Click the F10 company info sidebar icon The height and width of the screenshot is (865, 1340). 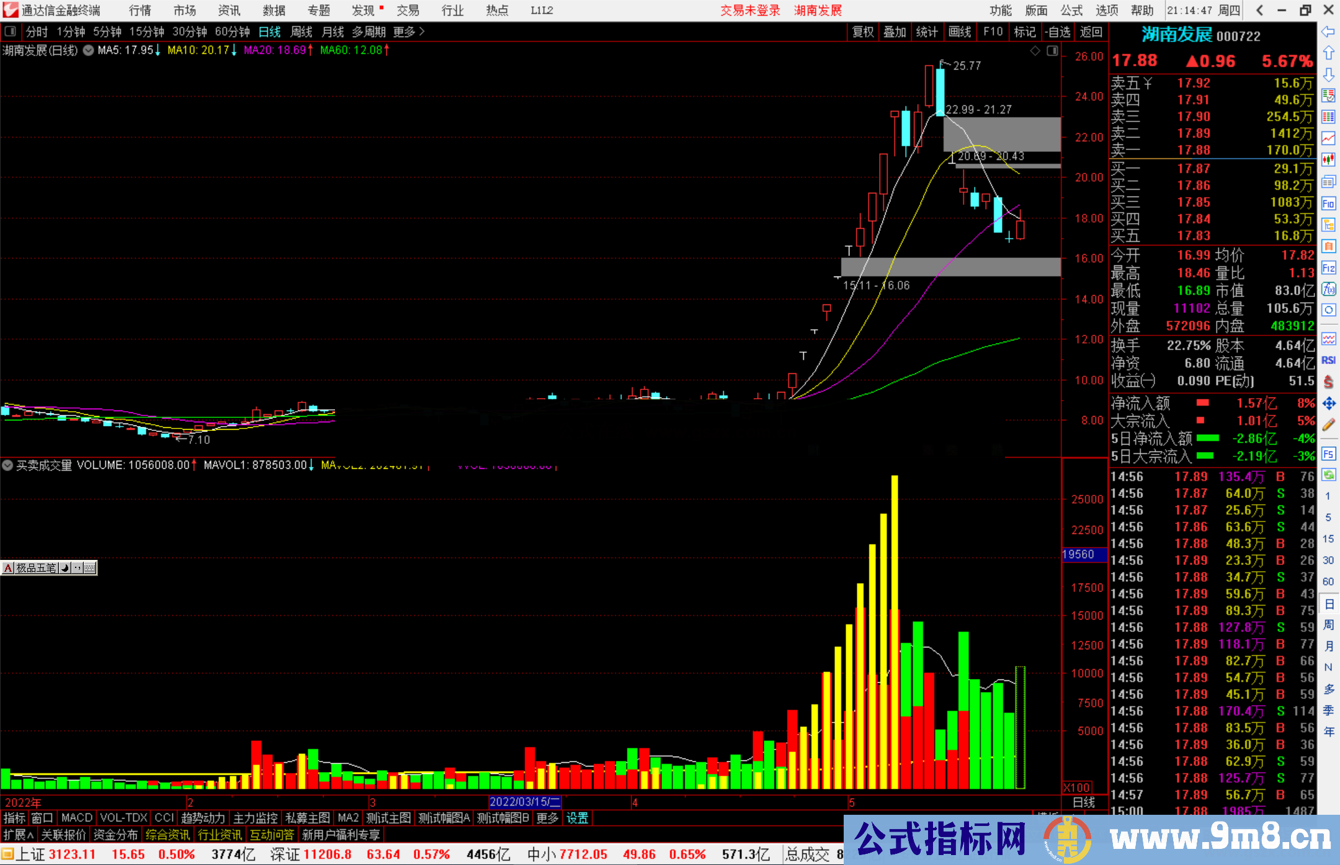tap(1328, 203)
